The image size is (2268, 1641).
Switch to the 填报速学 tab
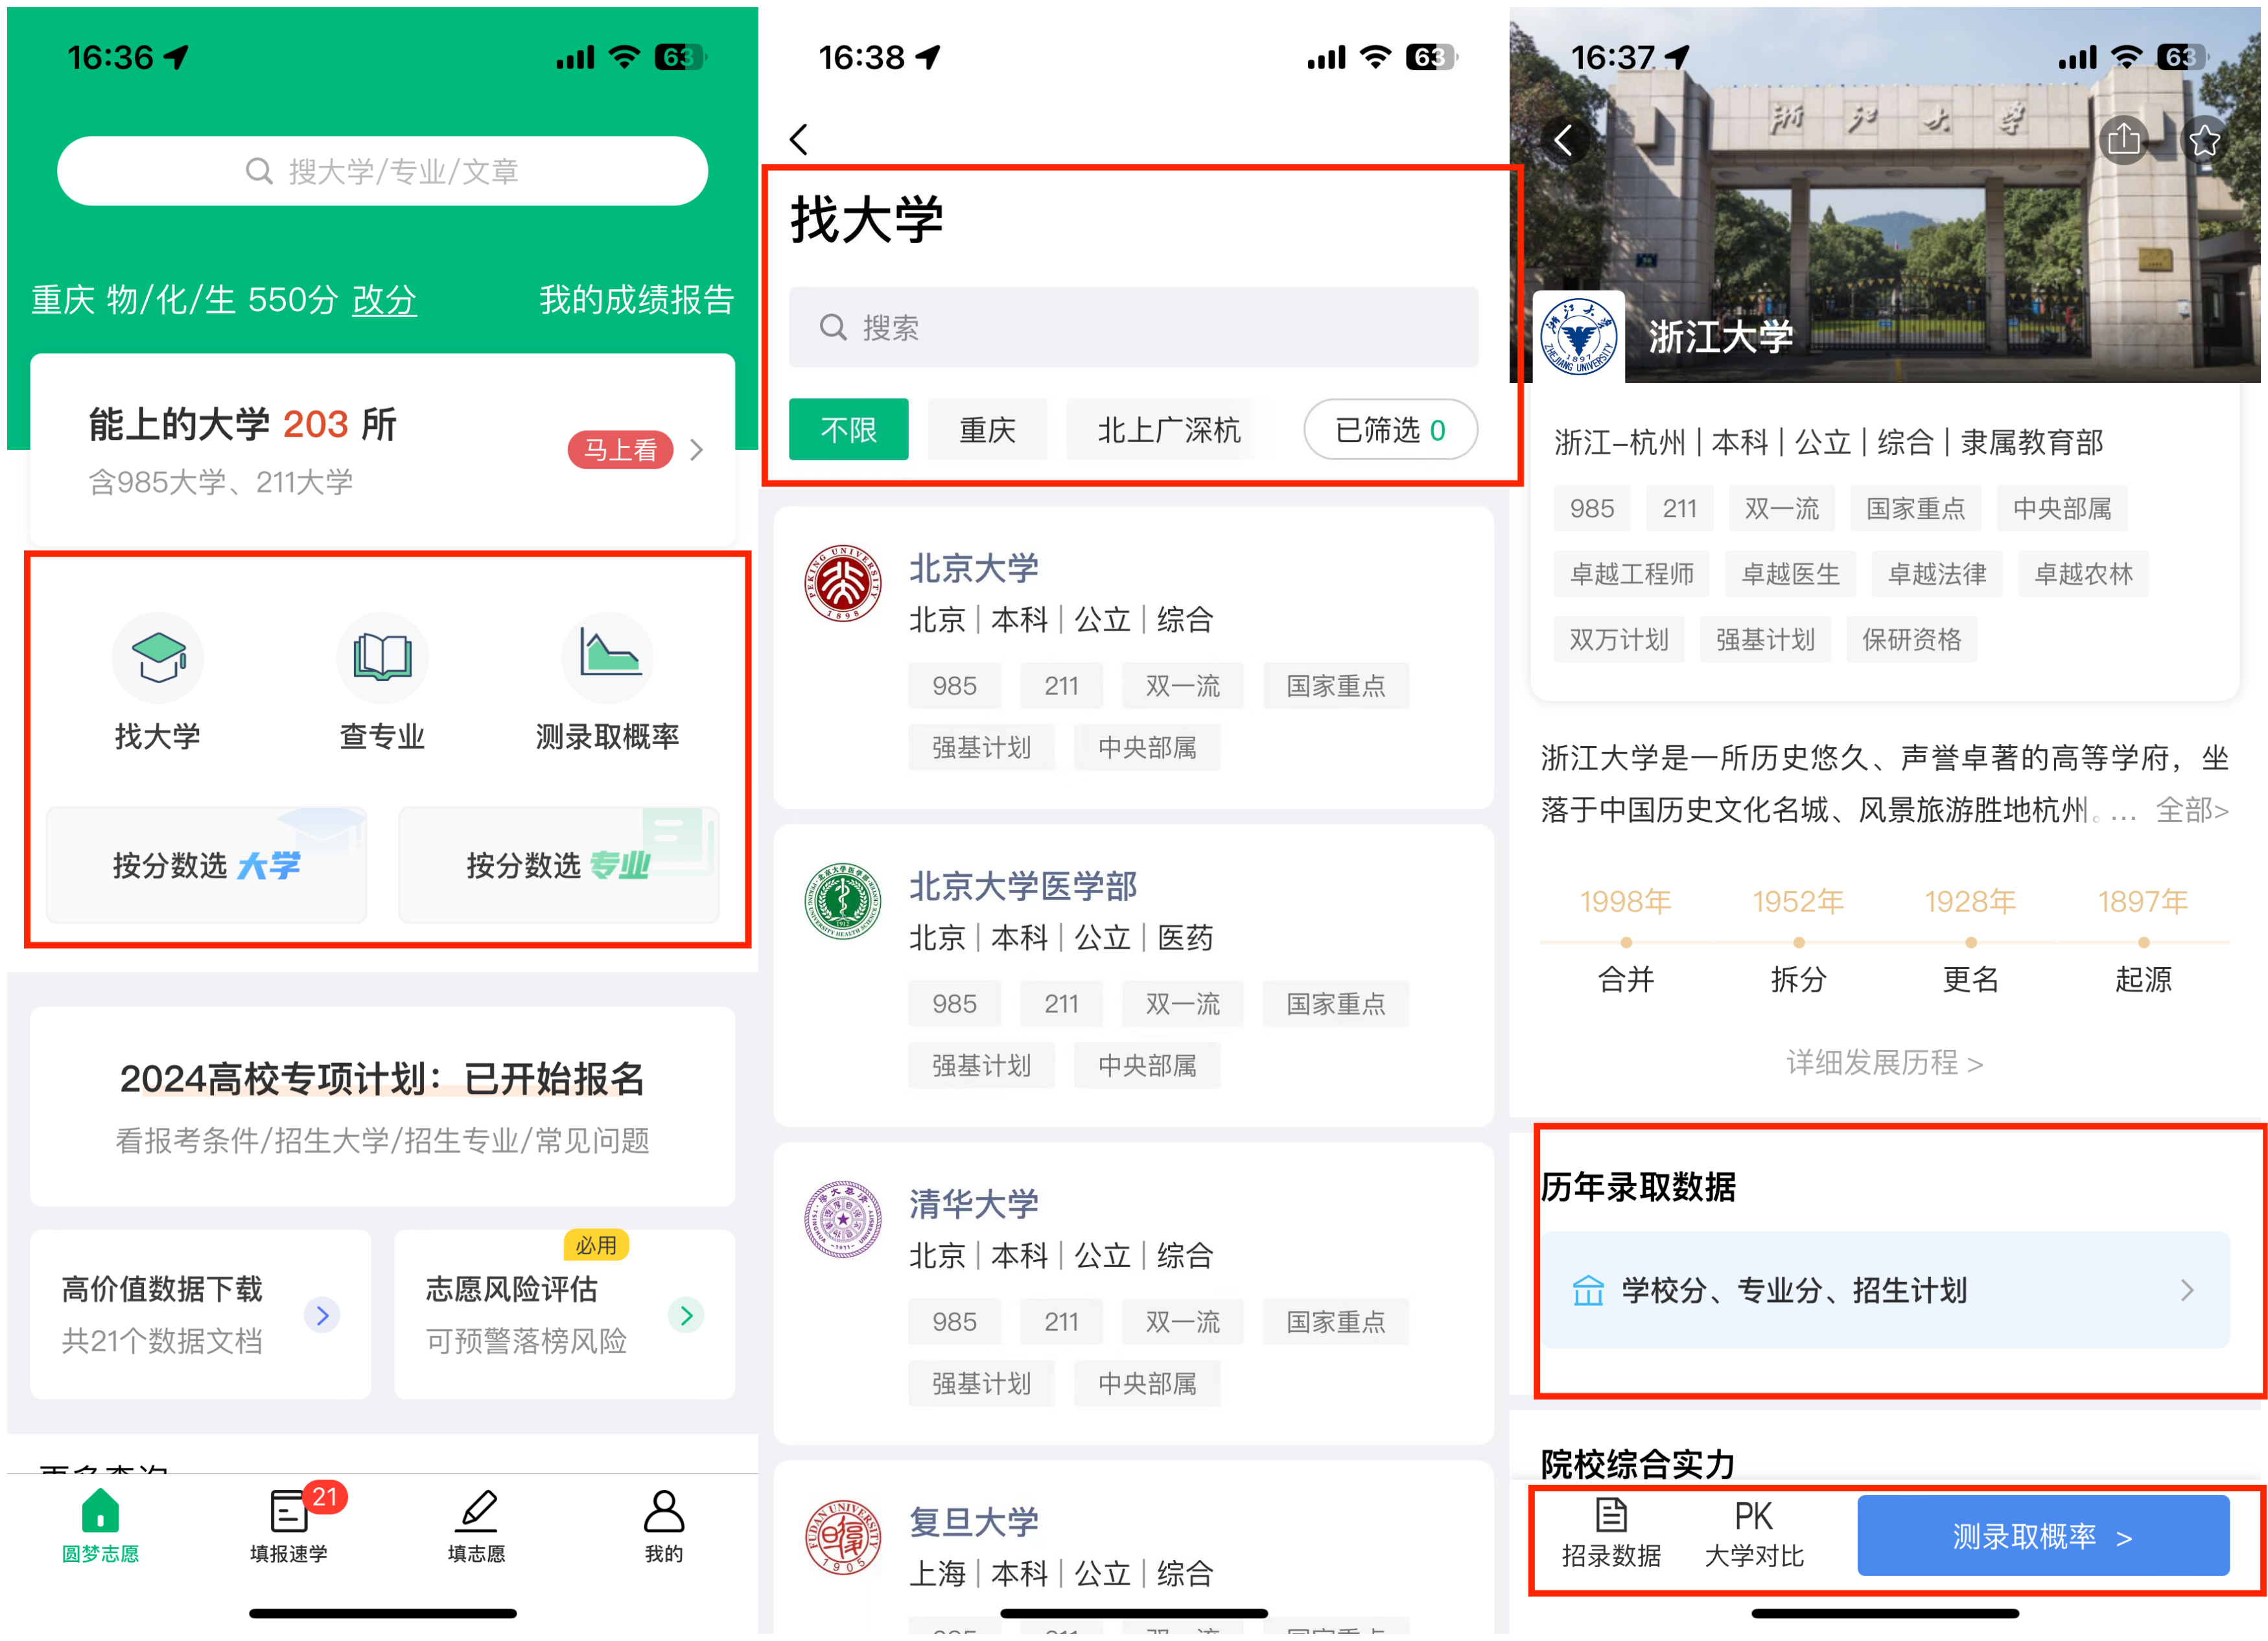tap(289, 1526)
